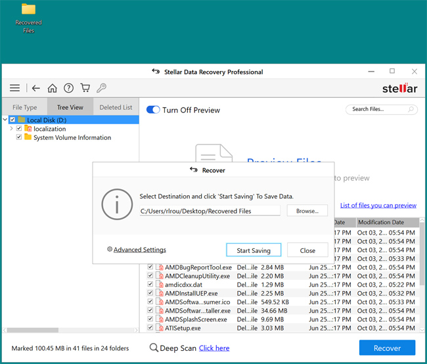Image resolution: width=427 pixels, height=364 pixels.
Task: Click Close in the Recover dialog
Action: [307, 250]
